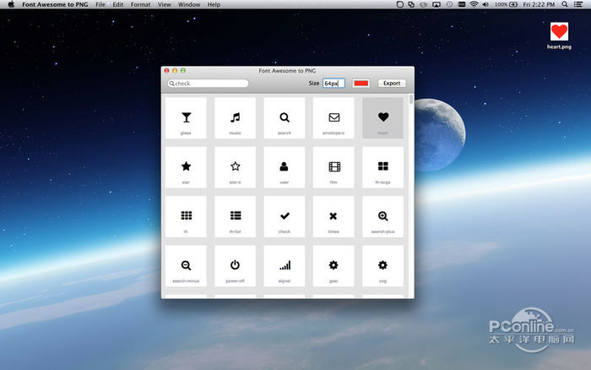Open the Edit menu
Image resolution: width=591 pixels, height=370 pixels.
point(117,5)
